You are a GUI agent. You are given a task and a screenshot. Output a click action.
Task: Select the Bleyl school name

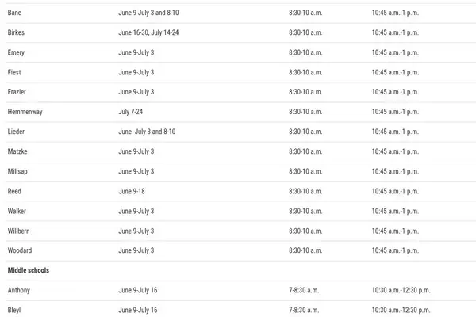[x=14, y=311]
